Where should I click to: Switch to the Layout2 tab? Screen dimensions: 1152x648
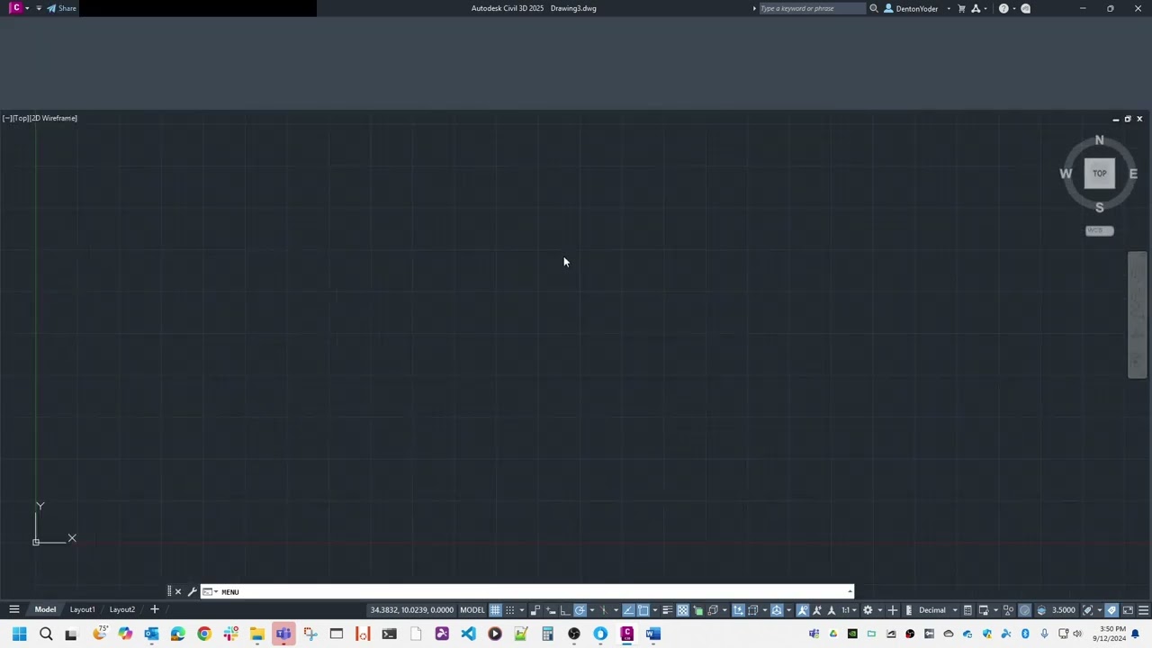[x=121, y=609]
